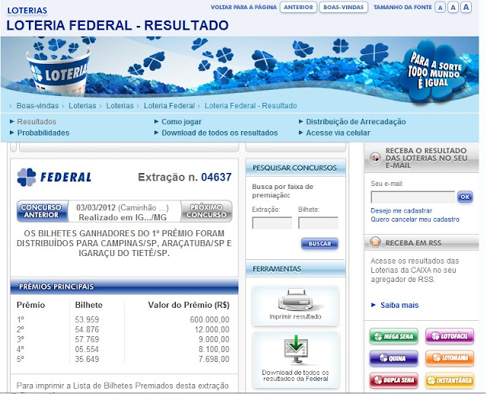Open the Saiba mais link

tap(399, 305)
